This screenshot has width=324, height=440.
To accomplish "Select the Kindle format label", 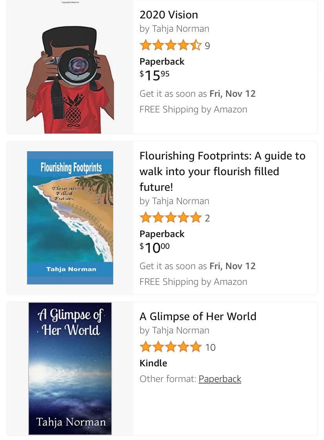I will (x=153, y=363).
